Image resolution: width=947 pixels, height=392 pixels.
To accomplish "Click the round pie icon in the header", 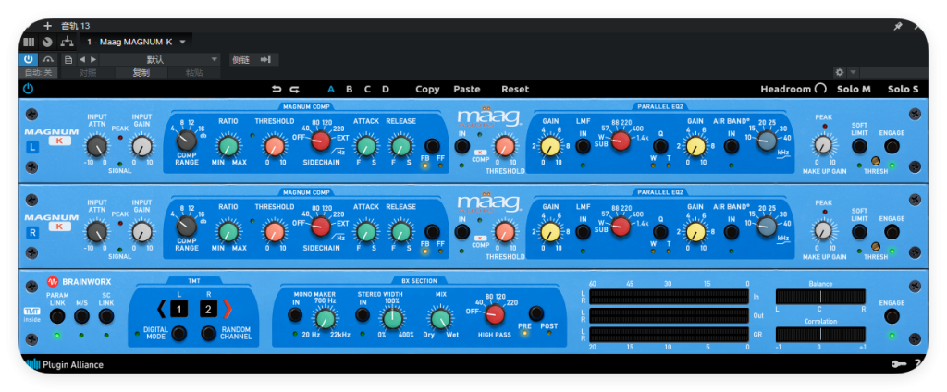I will click(x=48, y=43).
